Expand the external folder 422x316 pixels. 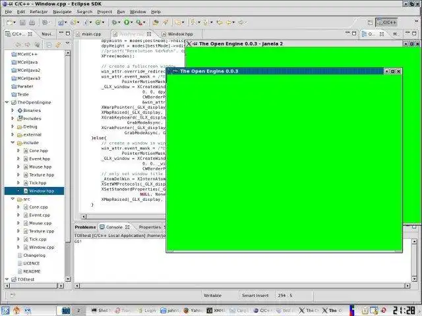[x=13, y=134]
